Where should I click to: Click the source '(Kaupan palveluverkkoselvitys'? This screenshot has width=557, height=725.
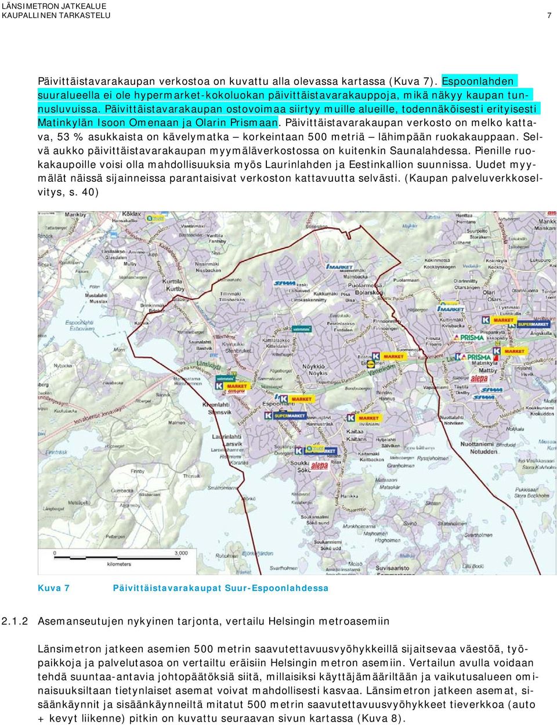(473, 178)
